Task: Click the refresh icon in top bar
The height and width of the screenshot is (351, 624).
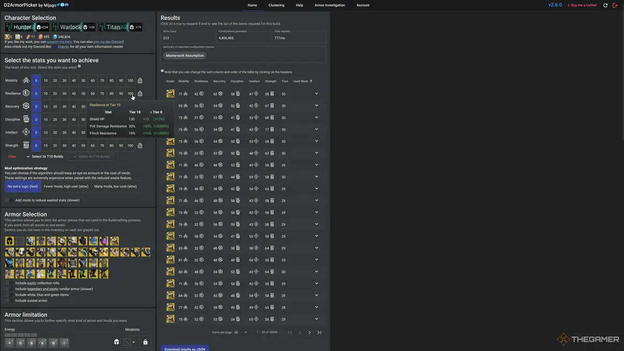Action: pyautogui.click(x=605, y=5)
